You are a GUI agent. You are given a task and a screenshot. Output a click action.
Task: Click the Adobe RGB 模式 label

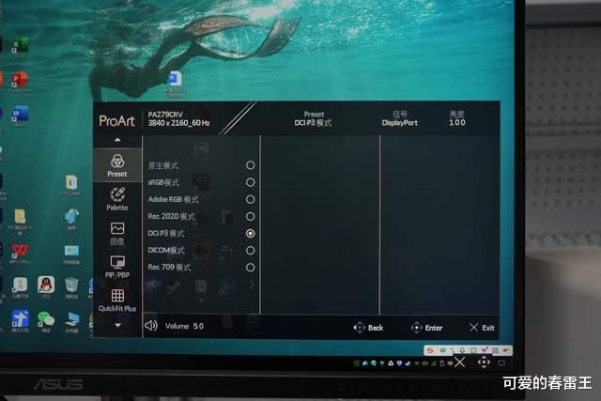point(173,199)
